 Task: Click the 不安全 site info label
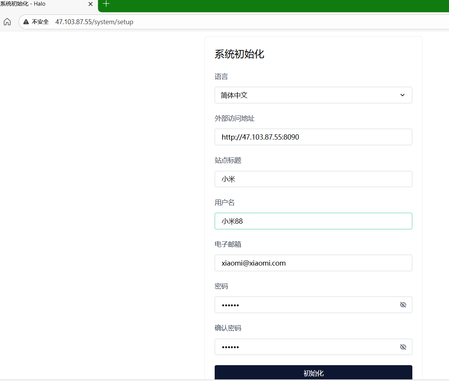tap(40, 22)
